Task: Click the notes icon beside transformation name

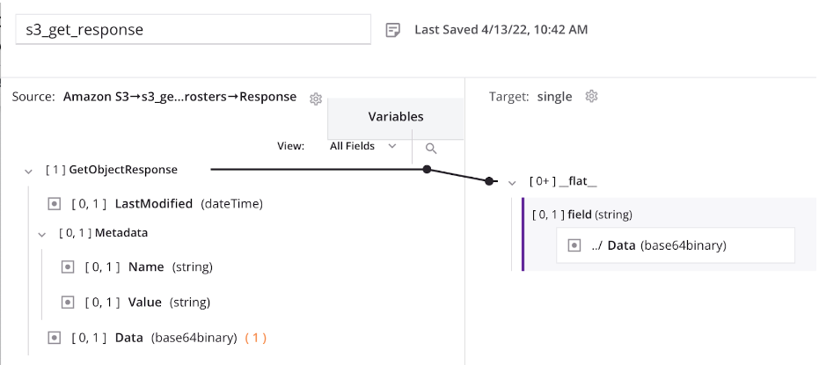Action: [393, 30]
